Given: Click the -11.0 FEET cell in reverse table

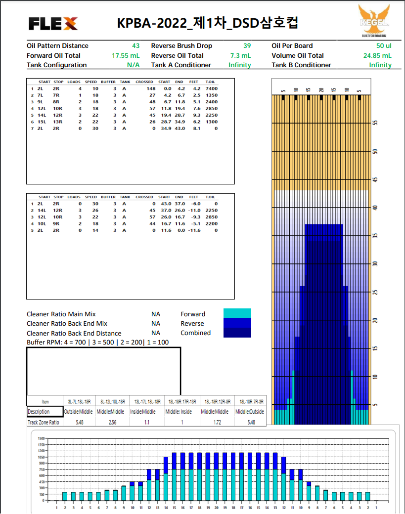Looking at the screenshot, I should pyautogui.click(x=194, y=211).
